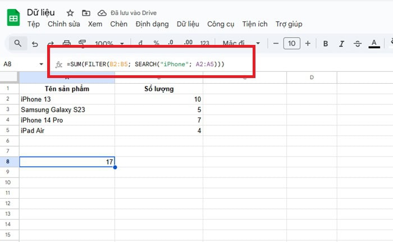Toggle bold formatting
Viewport: 393px width, 242px height.
[326, 43]
